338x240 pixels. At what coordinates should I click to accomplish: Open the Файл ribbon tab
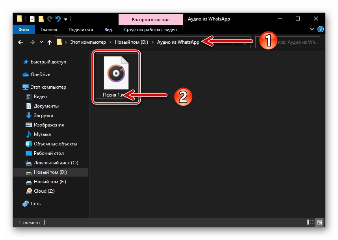click(x=24, y=30)
